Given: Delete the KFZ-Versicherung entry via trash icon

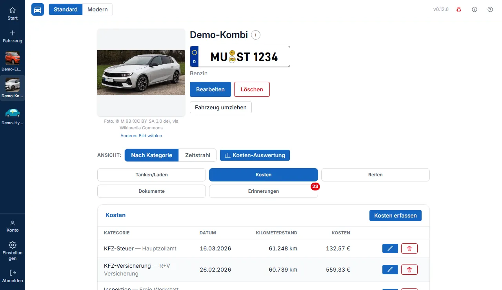Looking at the screenshot, I should coord(409,270).
